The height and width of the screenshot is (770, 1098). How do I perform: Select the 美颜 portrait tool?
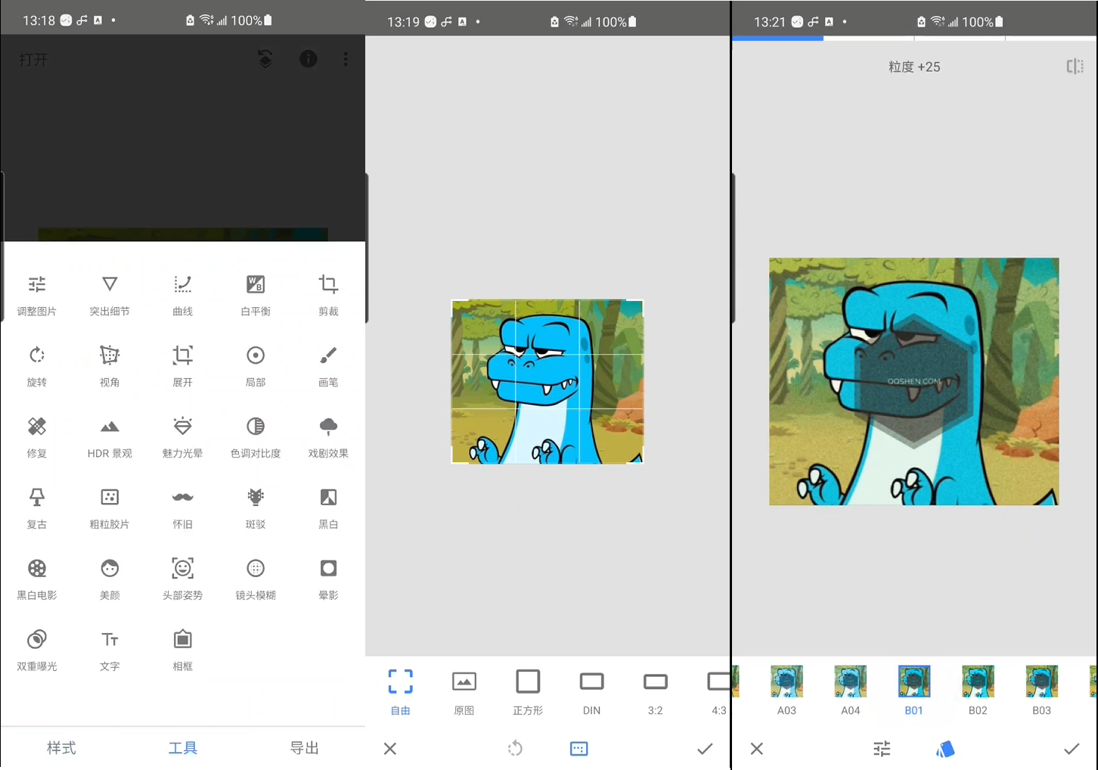110,579
